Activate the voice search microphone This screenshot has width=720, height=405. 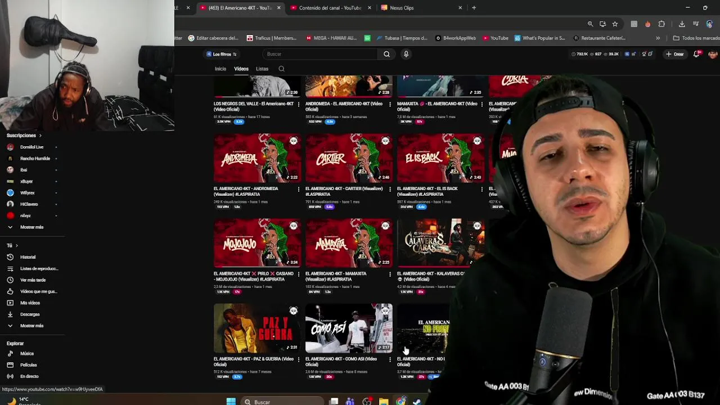click(406, 54)
